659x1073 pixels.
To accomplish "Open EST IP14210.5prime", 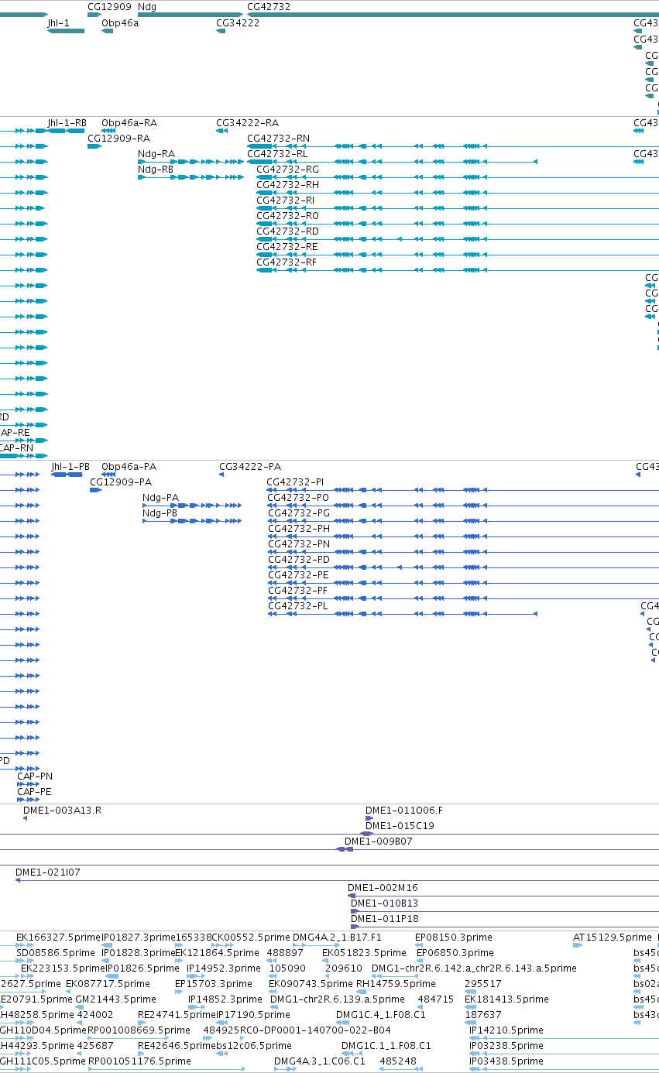I will (506, 1030).
